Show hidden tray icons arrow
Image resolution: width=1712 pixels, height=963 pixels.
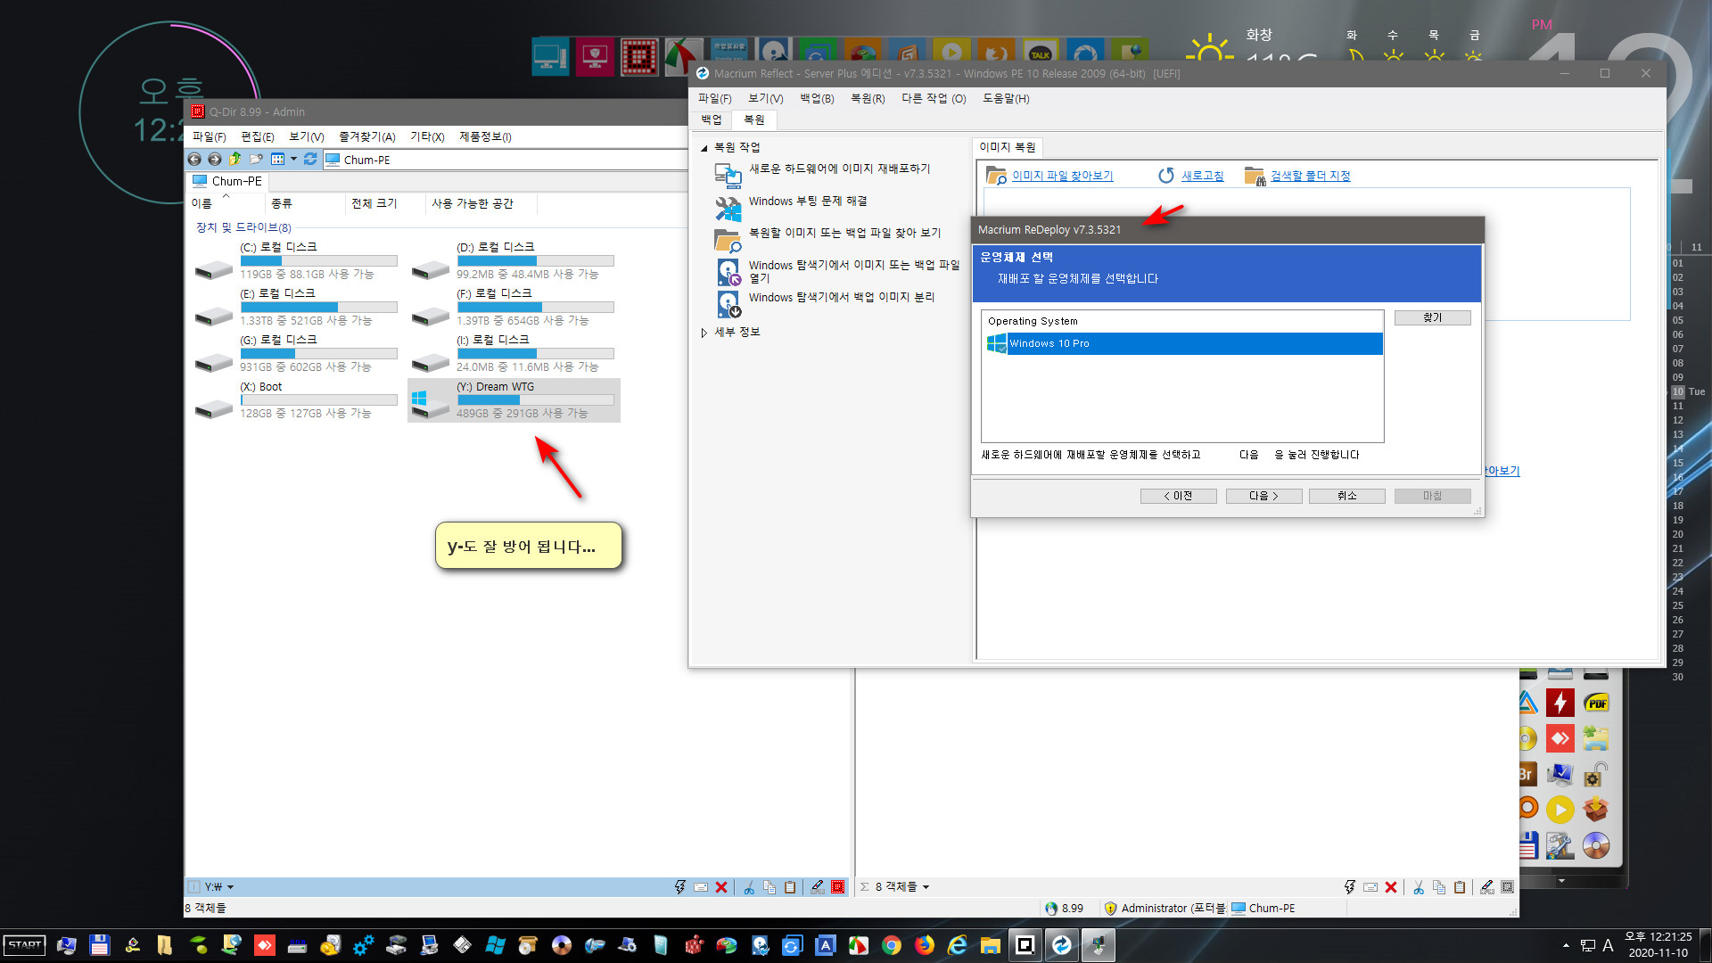pyautogui.click(x=1566, y=945)
